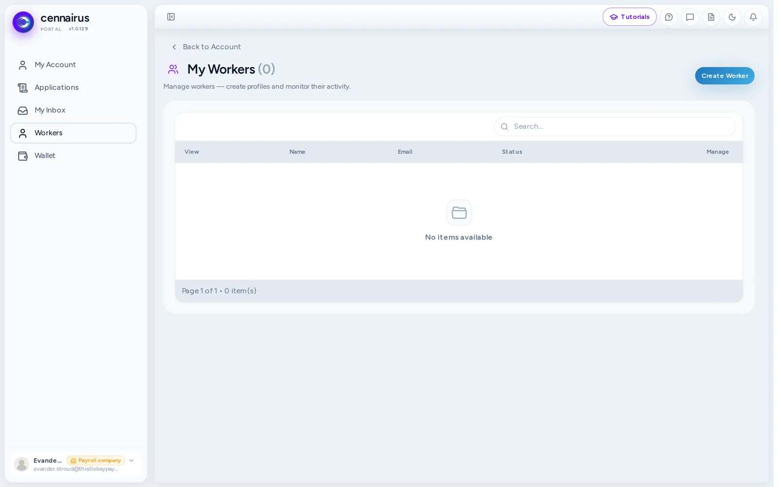
Task: Click the Manage column header
Action: click(x=717, y=152)
